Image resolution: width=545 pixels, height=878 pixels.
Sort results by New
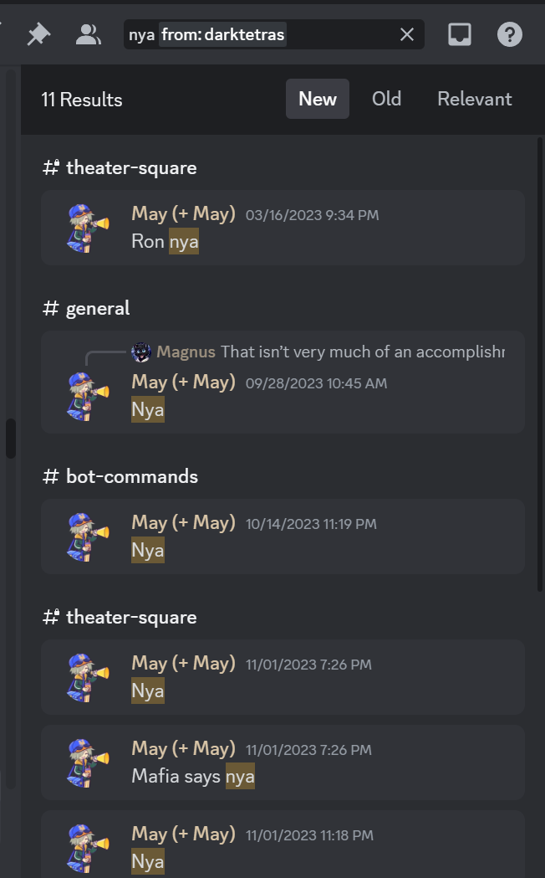(x=318, y=99)
